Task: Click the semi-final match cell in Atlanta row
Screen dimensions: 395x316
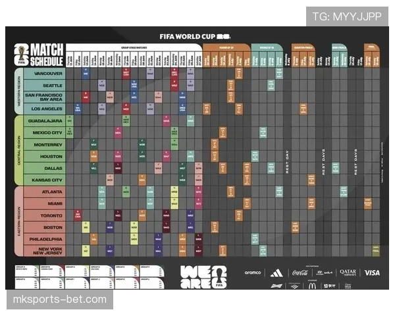Action: (x=344, y=192)
